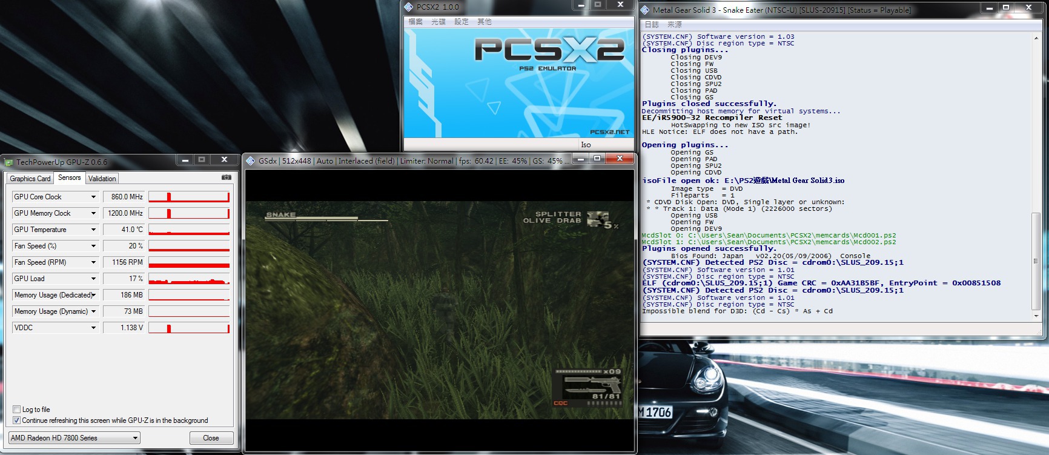Click the 1200.0 MHz memory clock value
Viewport: 1049px width, 455px height.
pos(124,213)
